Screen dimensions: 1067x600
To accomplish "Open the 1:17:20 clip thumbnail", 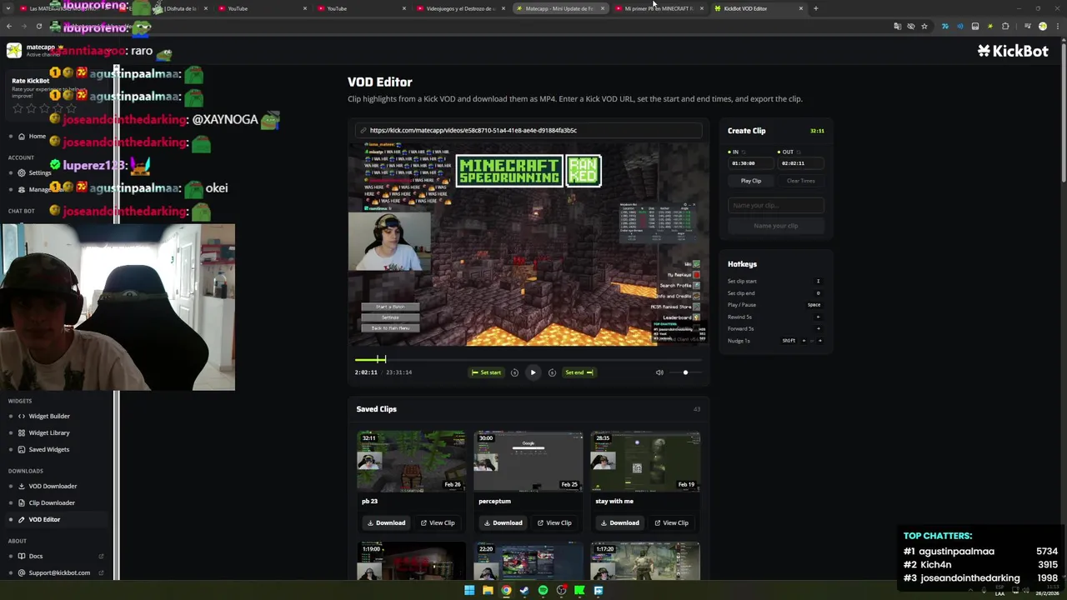I will click(645, 561).
